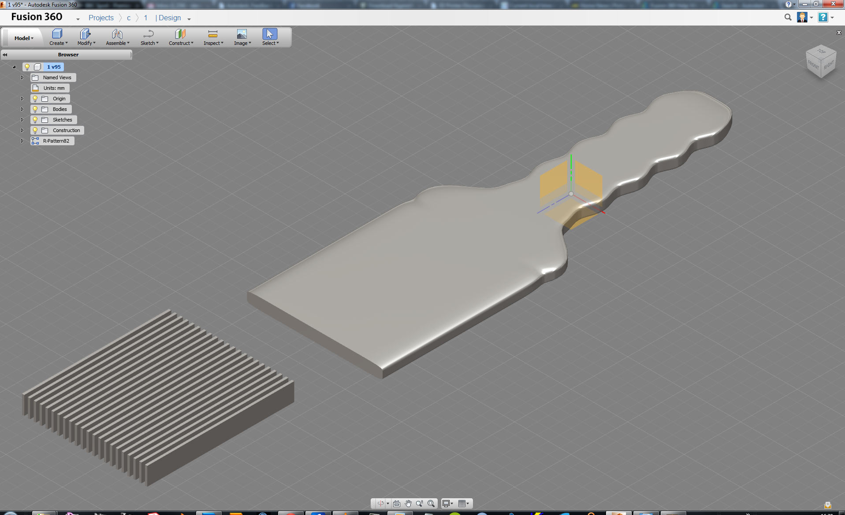Image resolution: width=845 pixels, height=515 pixels.
Task: Click the Fusion 360 title label
Action: coord(37,17)
